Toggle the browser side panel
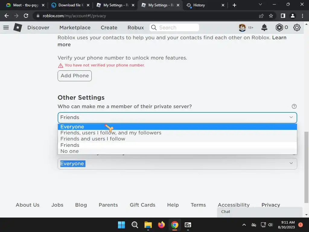Viewport: 309px width, 232px height. (283, 16)
